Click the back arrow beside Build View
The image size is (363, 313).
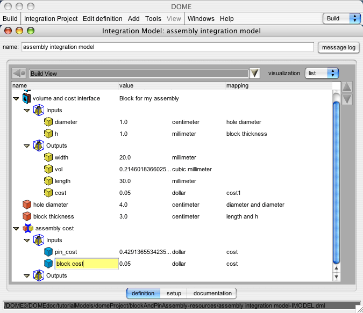(19, 74)
